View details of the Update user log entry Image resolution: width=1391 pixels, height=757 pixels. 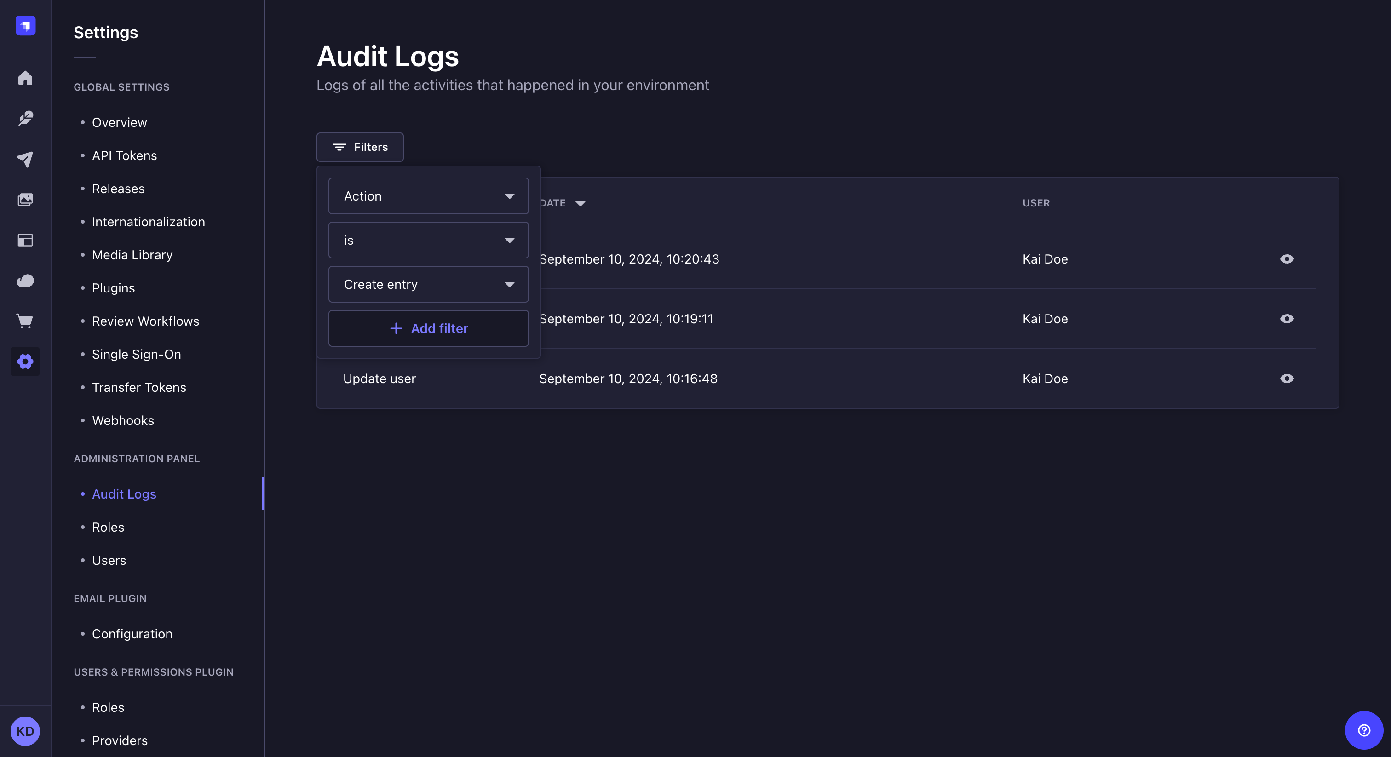point(1288,378)
